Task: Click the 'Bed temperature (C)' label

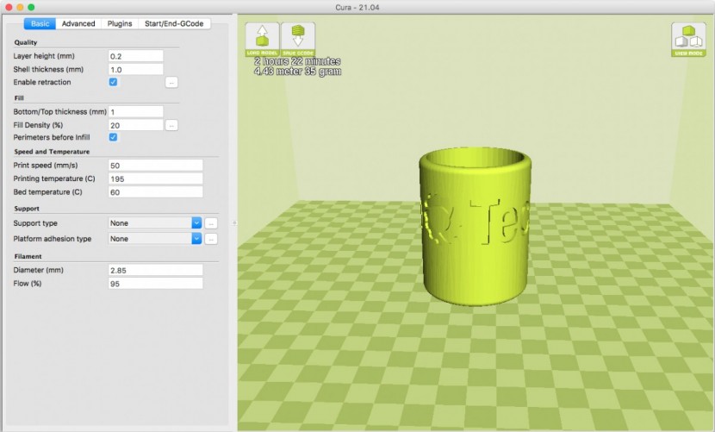Action: [48, 191]
